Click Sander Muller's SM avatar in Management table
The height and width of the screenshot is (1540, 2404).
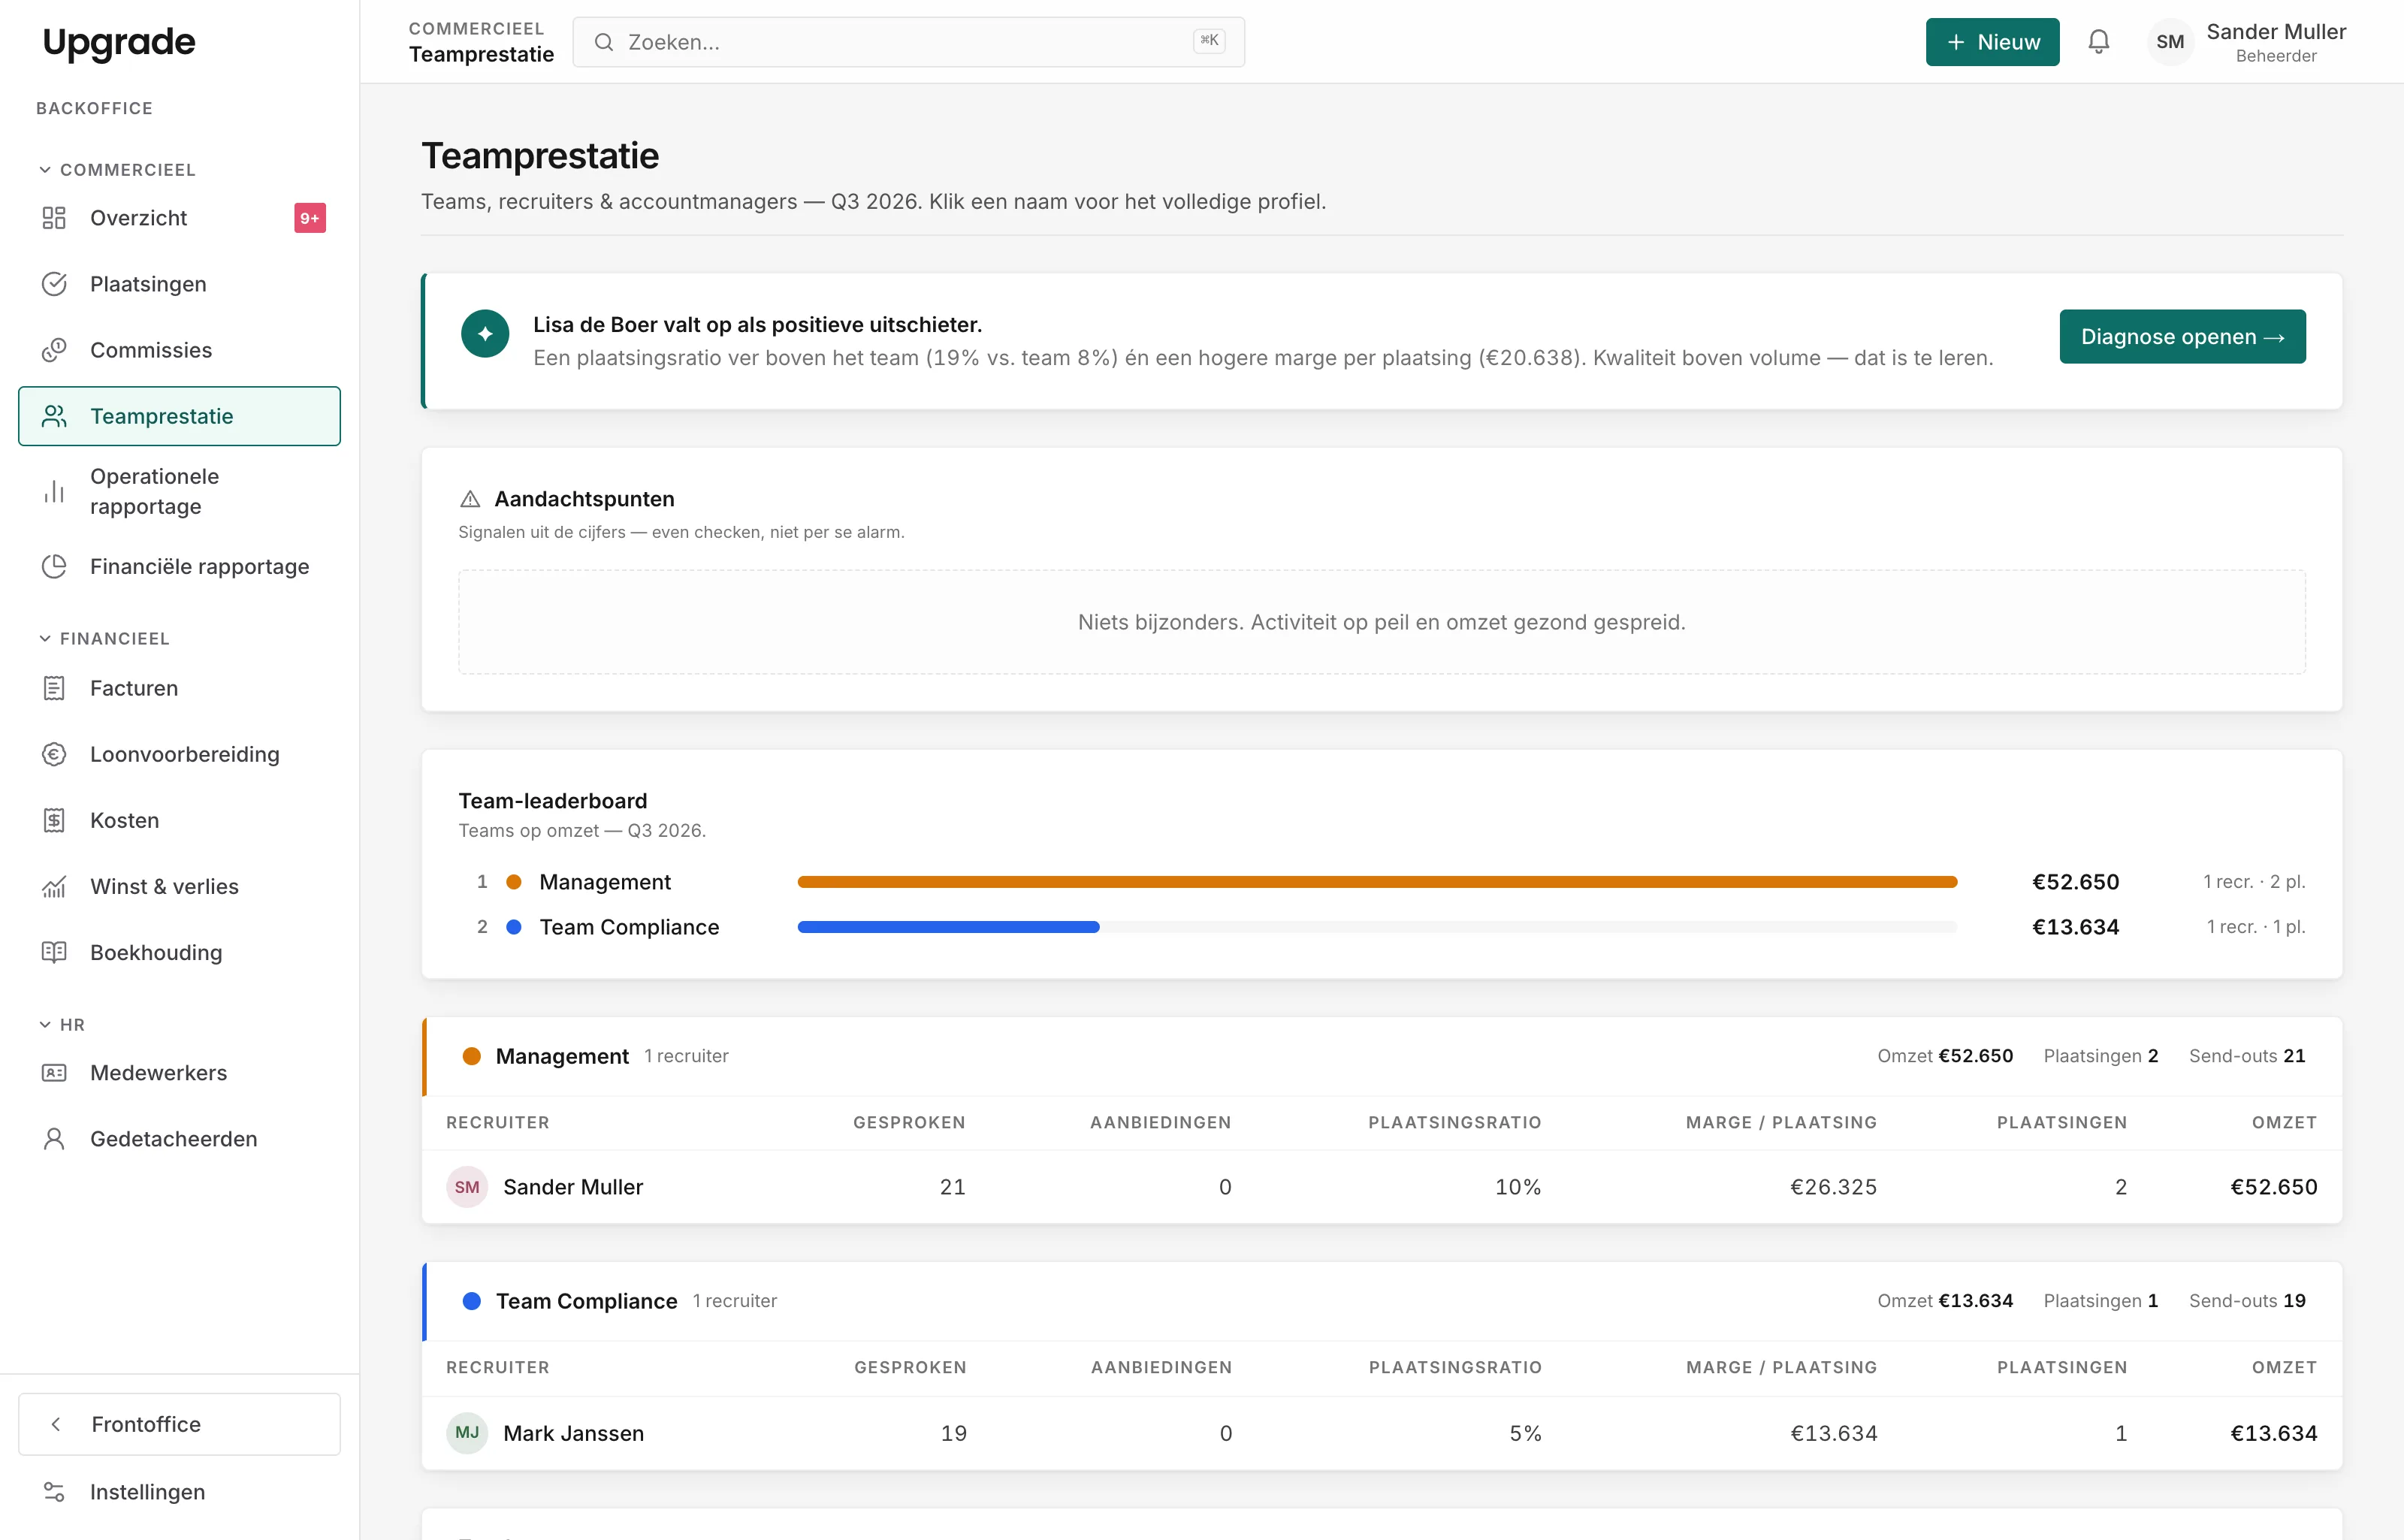467,1187
